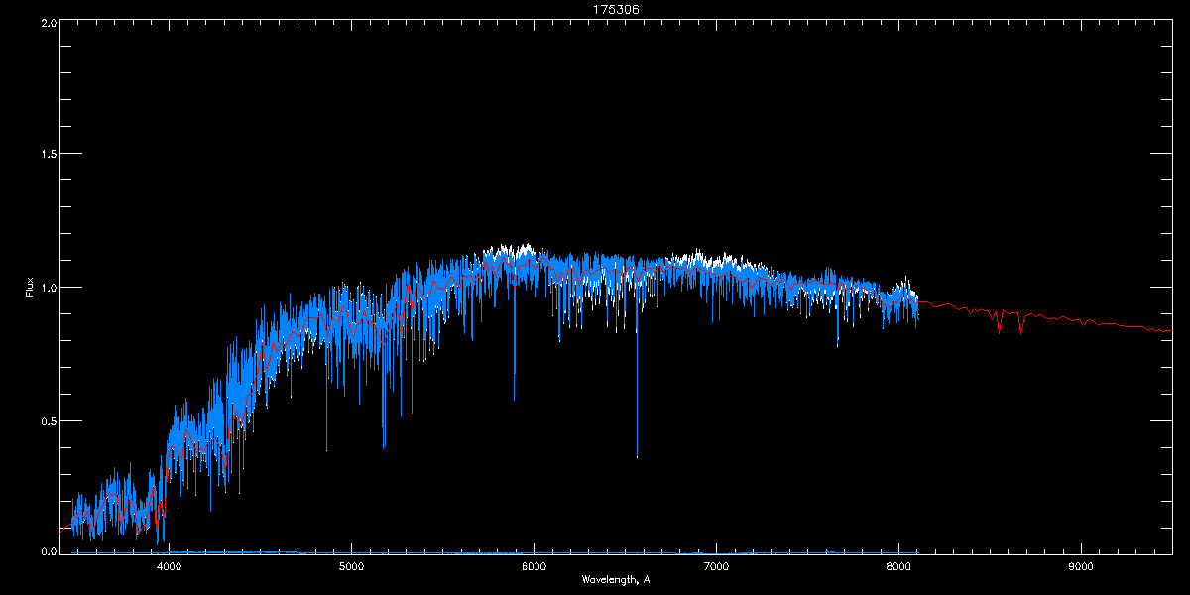Click the 5000 tick label on x-axis
This screenshot has height=595, width=1190.
click(x=352, y=567)
